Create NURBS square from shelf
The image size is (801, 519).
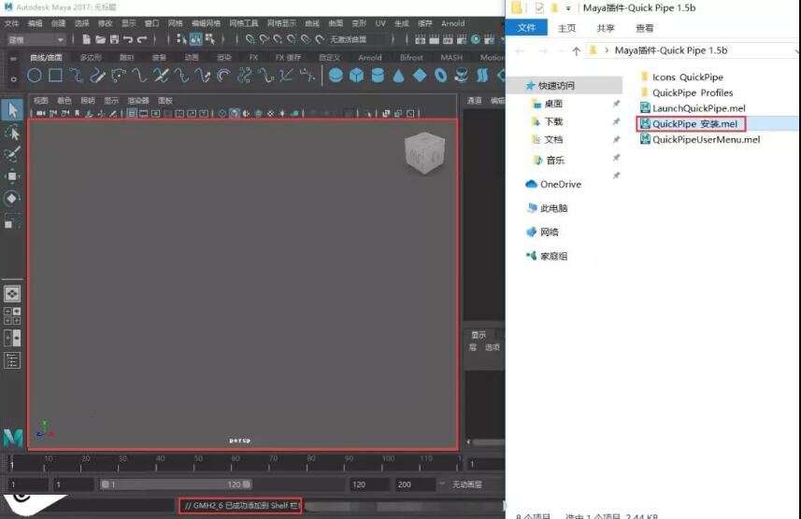tap(55, 76)
